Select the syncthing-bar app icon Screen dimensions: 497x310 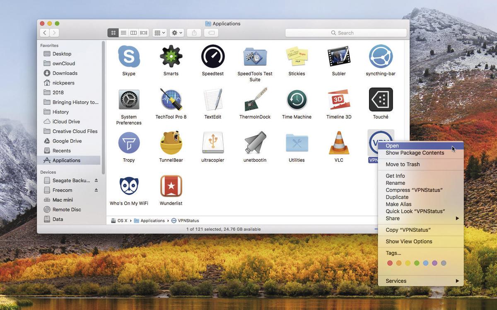(381, 56)
